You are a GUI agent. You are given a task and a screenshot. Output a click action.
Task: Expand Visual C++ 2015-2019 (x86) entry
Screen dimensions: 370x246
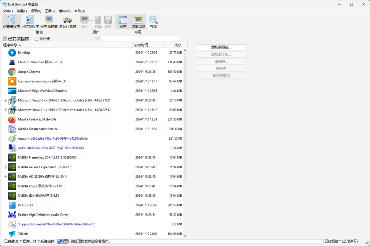coord(5,100)
